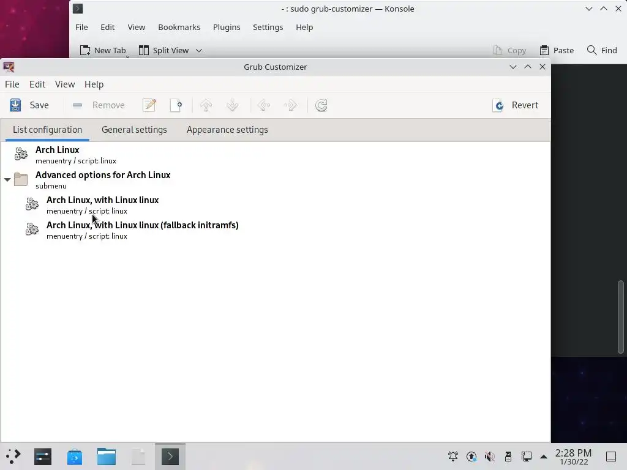Screen dimensions: 627x470
Task: Open Grub Customizer File menu
Action: click(12, 84)
